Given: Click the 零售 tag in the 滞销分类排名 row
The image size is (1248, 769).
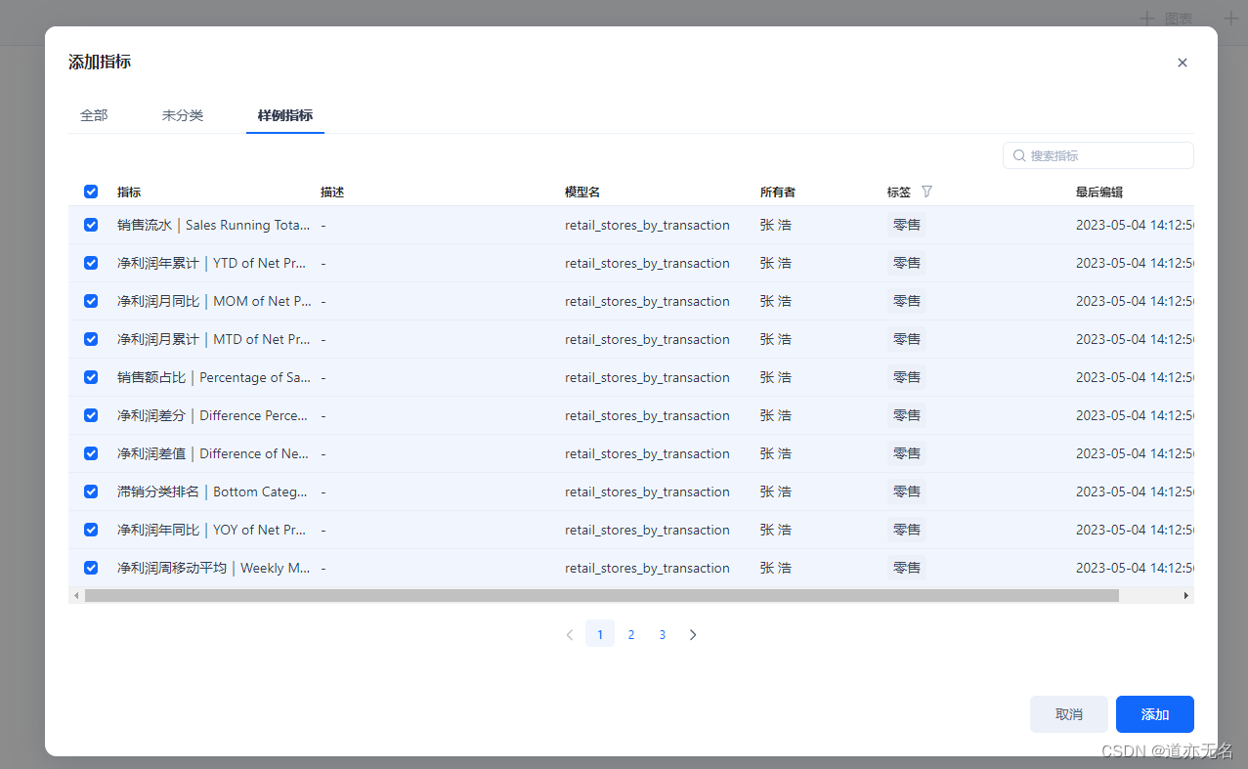Looking at the screenshot, I should tap(907, 491).
